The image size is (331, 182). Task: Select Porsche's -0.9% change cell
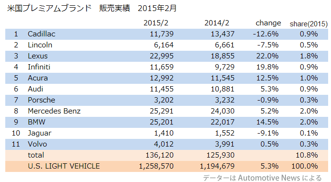tap(268, 100)
